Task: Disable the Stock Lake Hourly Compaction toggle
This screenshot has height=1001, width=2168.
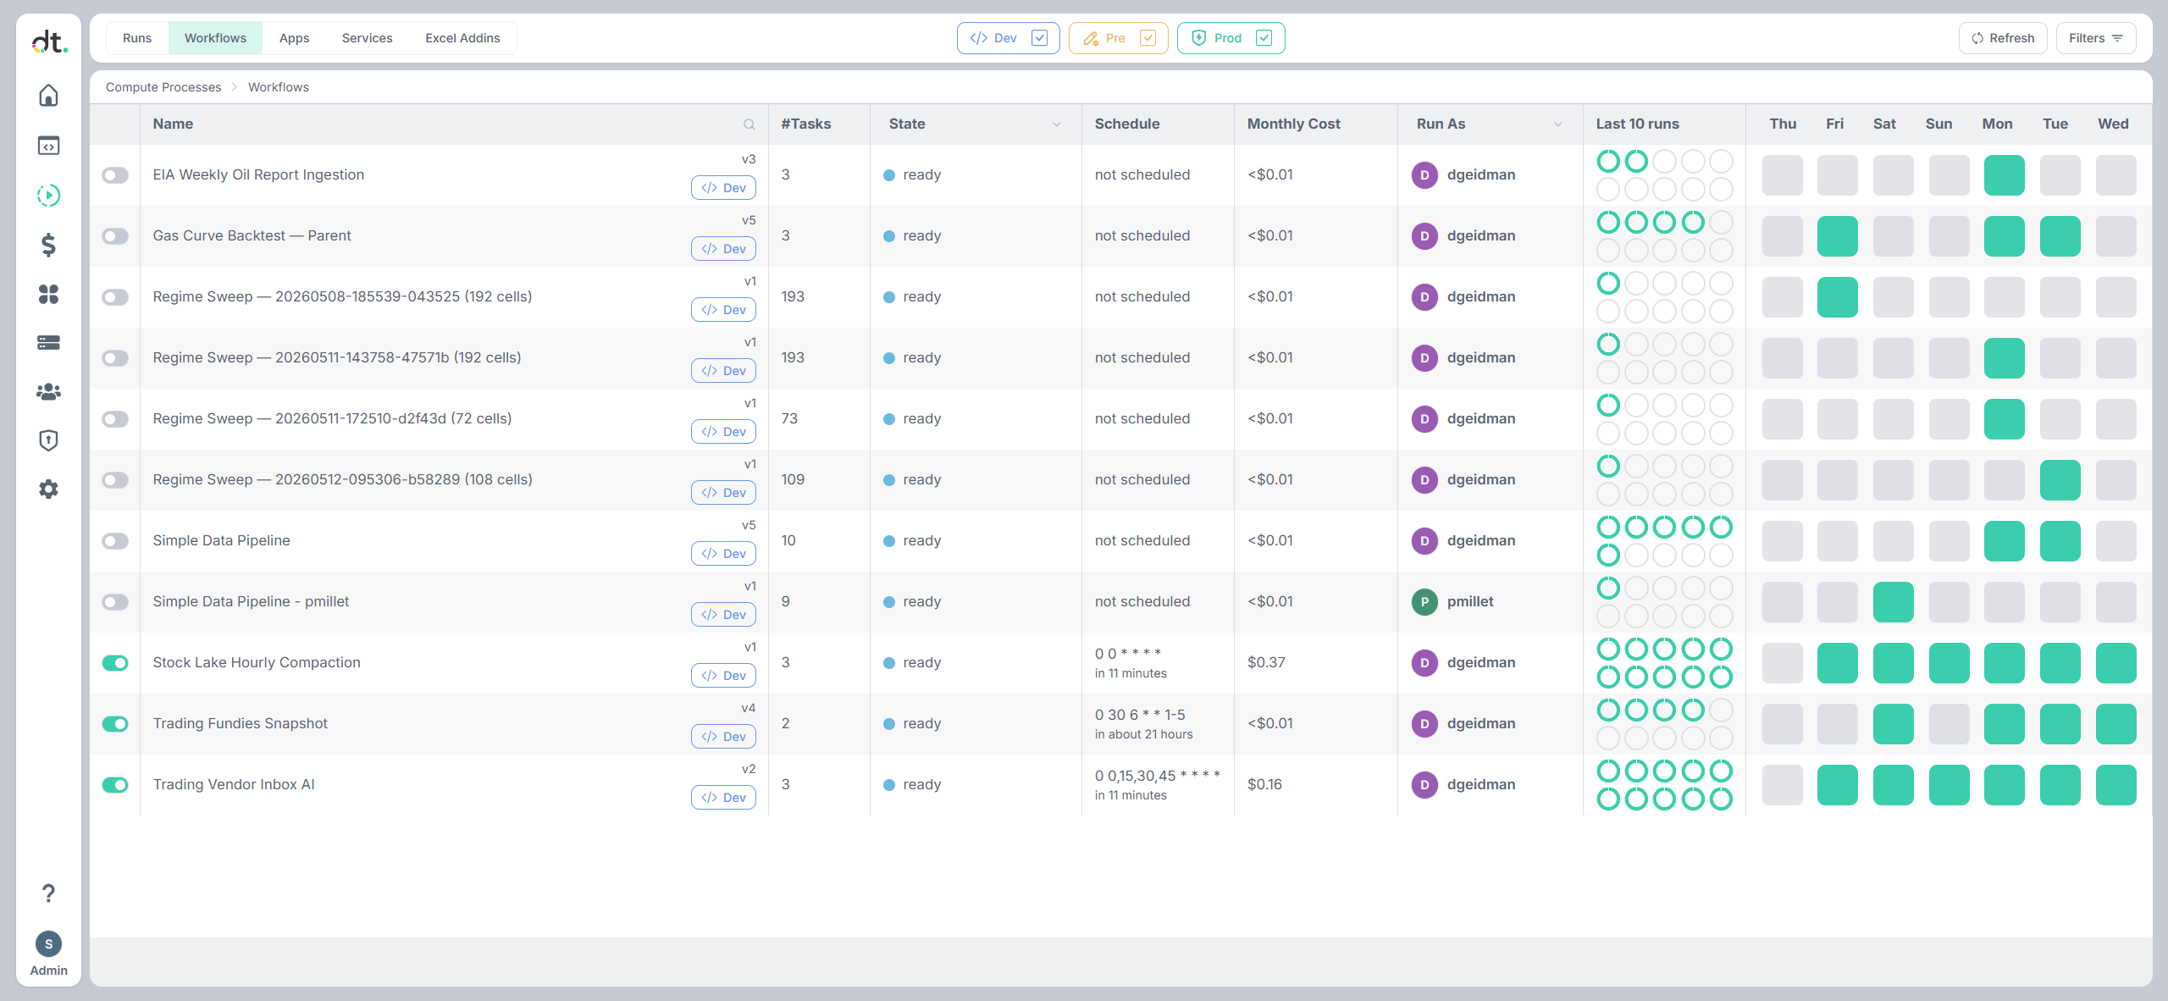Action: [115, 663]
